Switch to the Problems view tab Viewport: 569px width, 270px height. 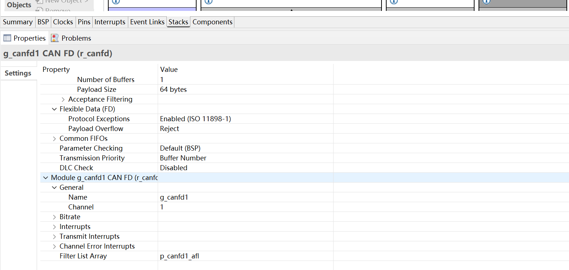tap(71, 38)
